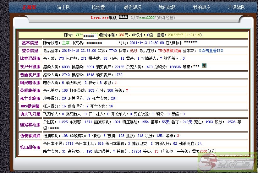Viewport: 258px width, 173px height.
Task: Go to 最近战况 tab
Action: coord(133,7)
